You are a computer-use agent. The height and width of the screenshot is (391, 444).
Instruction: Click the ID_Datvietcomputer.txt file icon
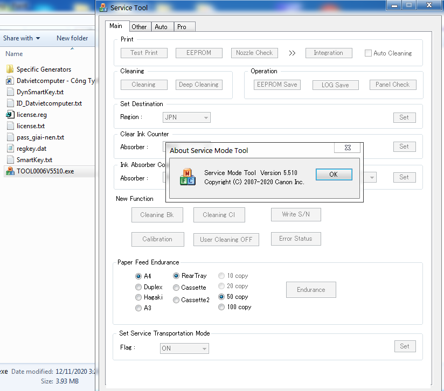(10, 103)
